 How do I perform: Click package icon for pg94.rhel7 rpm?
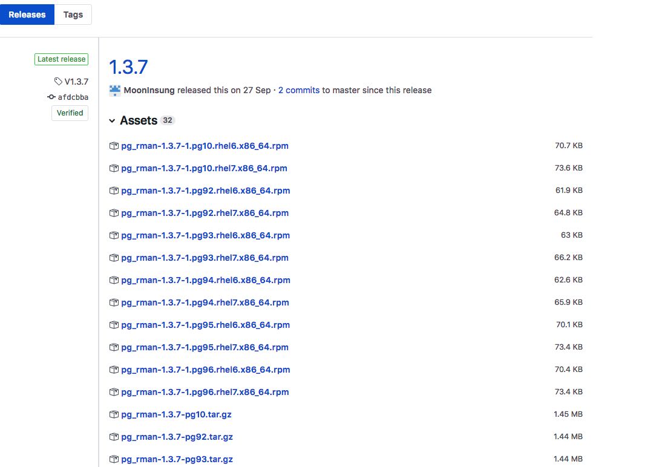pyautogui.click(x=114, y=302)
